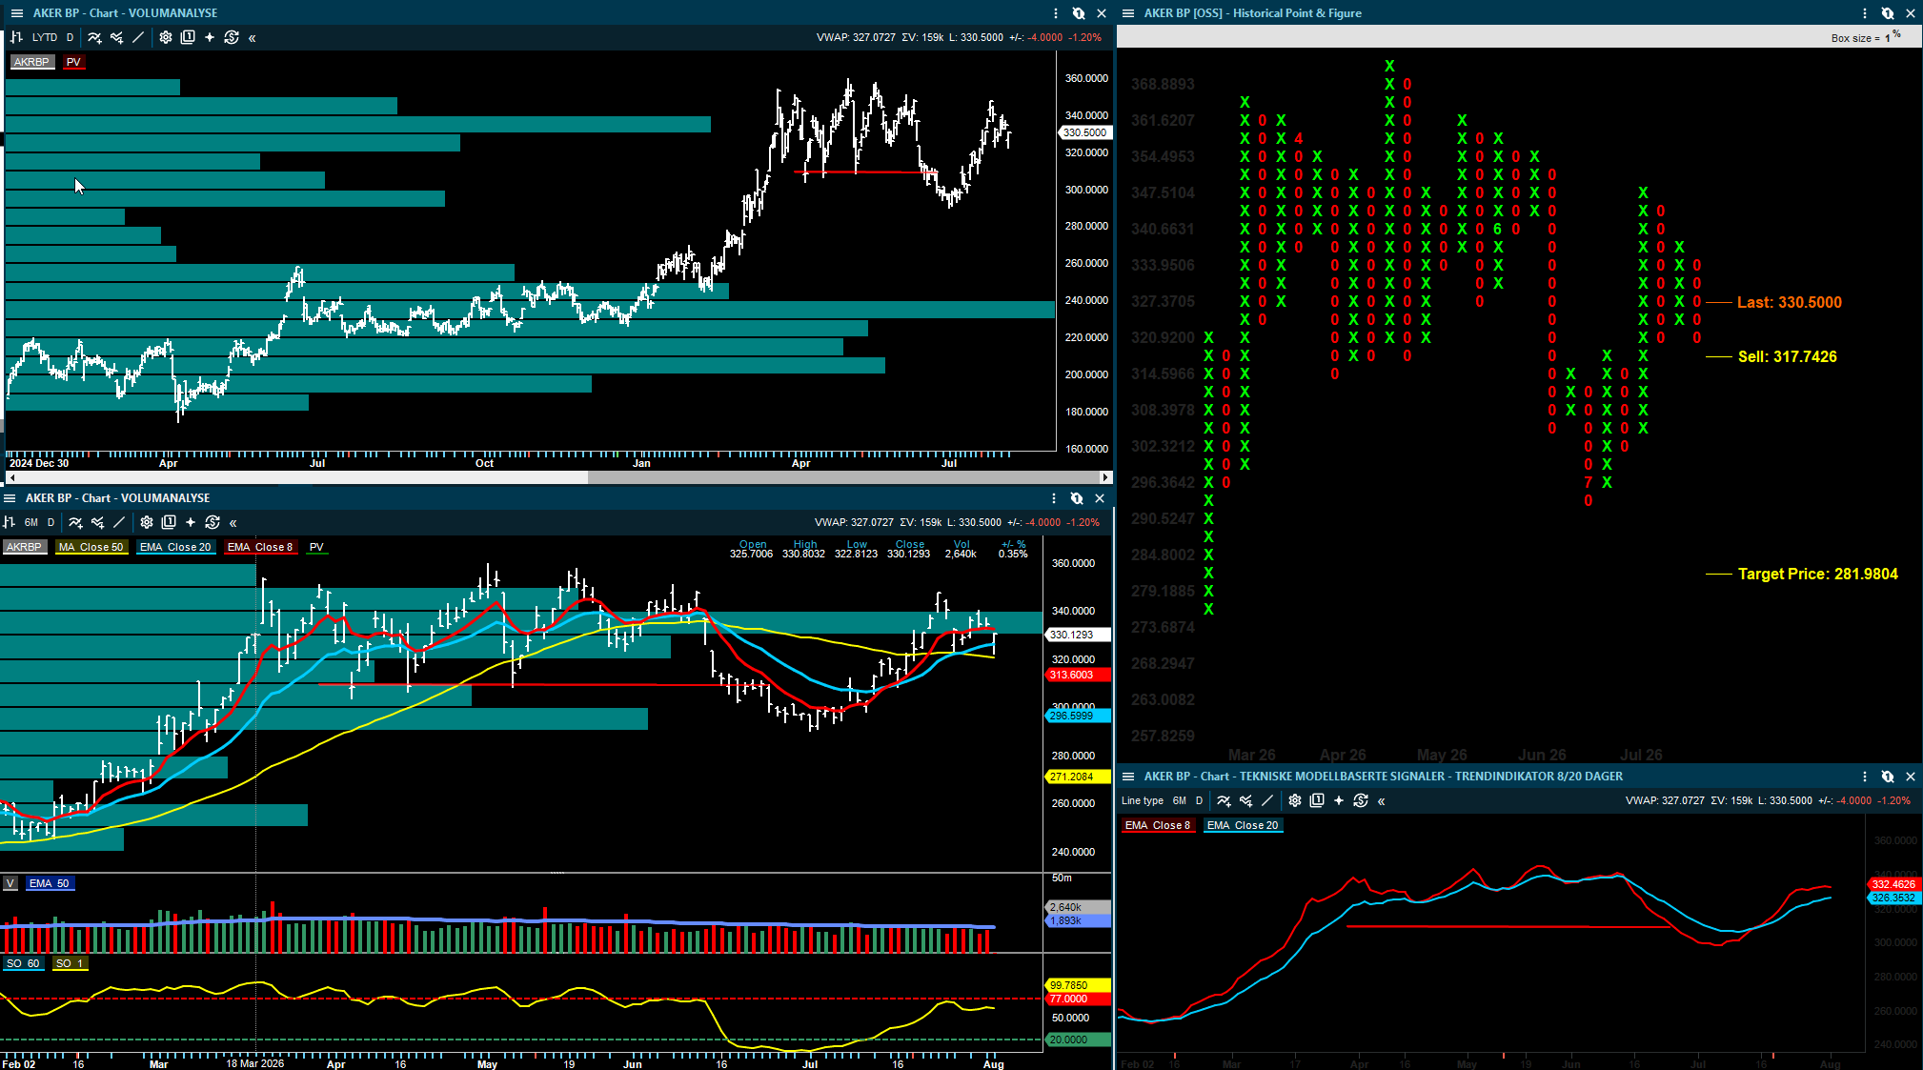Image resolution: width=1923 pixels, height=1070 pixels.
Task: Click SO 60 stochastic label
Action: click(23, 963)
